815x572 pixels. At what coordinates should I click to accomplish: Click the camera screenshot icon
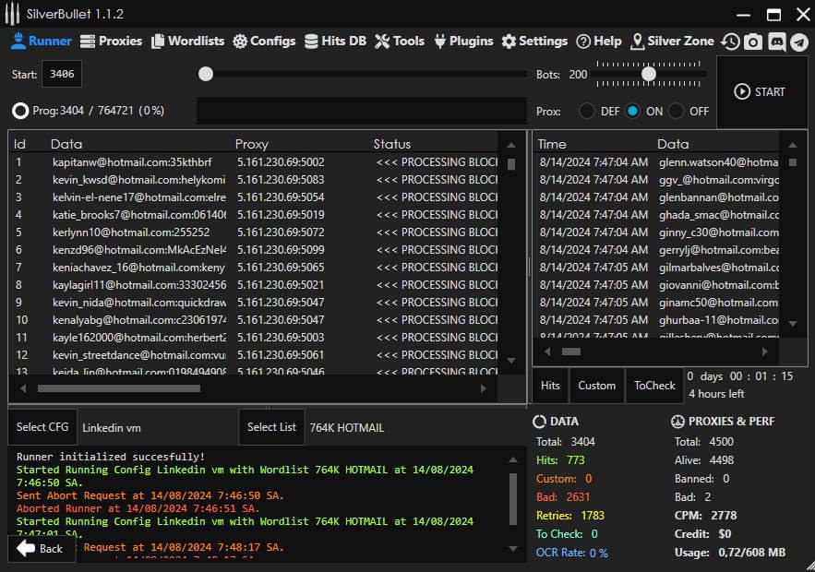coord(753,42)
